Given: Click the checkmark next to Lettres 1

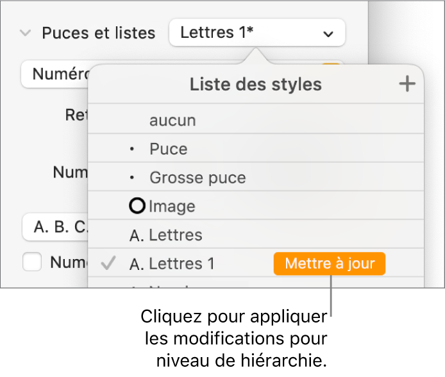Looking at the screenshot, I should 108,264.
